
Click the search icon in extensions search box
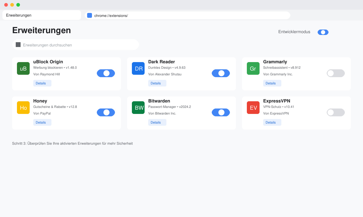[18, 45]
